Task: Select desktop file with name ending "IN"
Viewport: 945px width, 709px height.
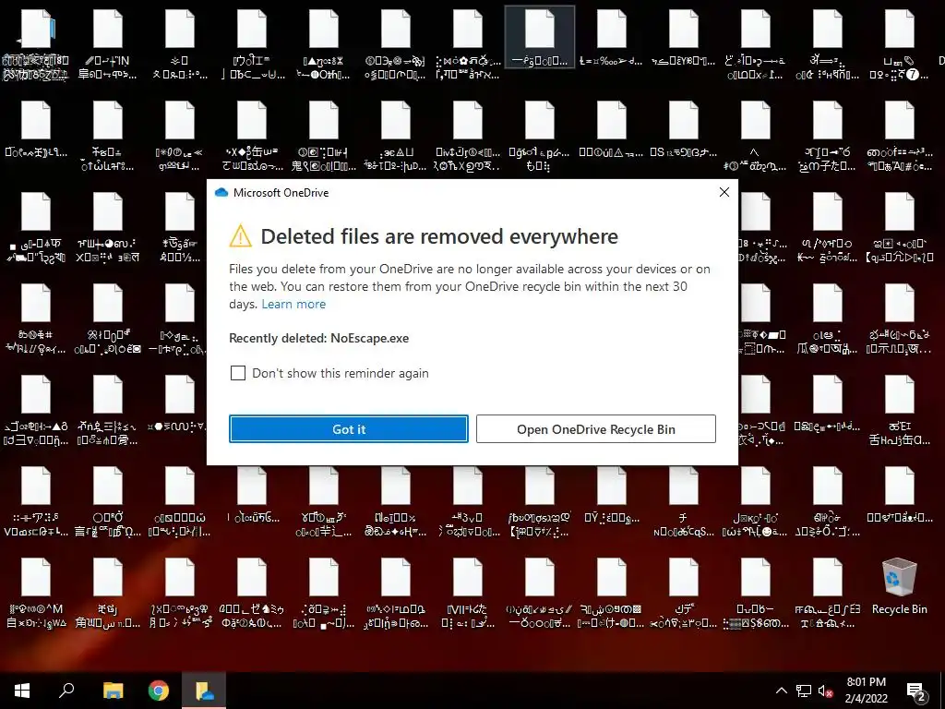Action: [x=107, y=45]
